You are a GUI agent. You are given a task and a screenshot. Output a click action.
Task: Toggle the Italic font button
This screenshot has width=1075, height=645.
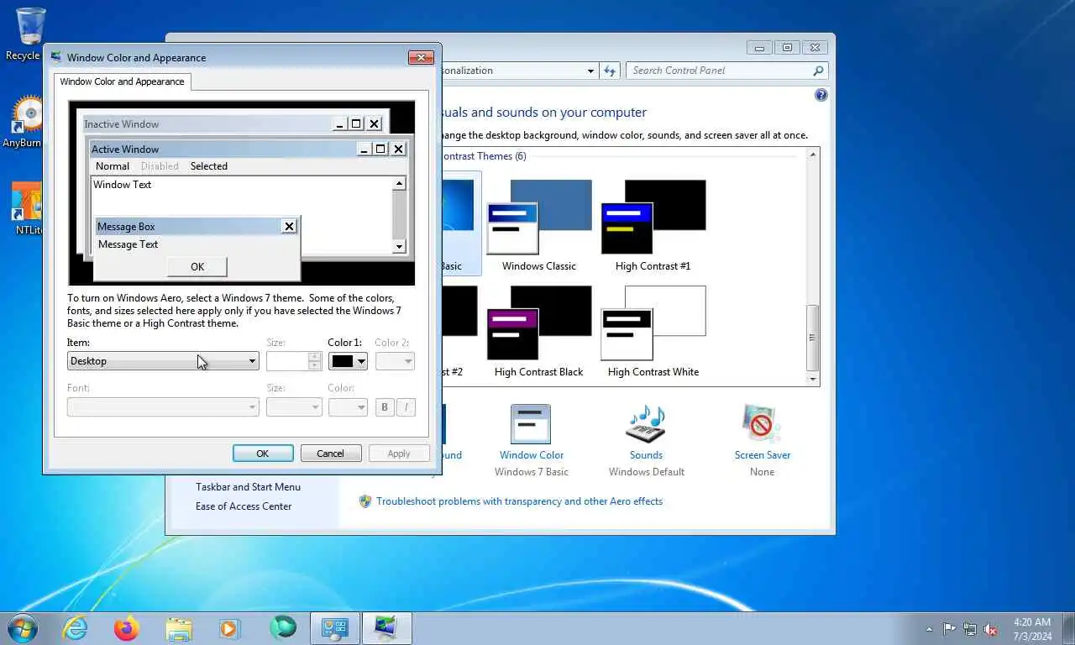pos(406,407)
